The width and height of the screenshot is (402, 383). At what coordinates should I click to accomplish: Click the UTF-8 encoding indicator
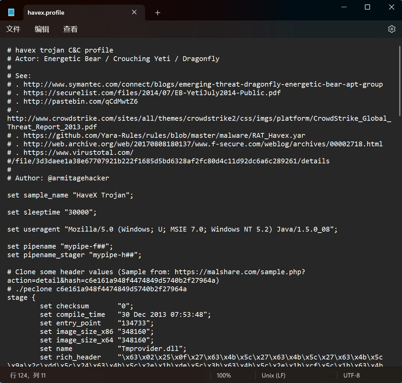click(x=352, y=375)
